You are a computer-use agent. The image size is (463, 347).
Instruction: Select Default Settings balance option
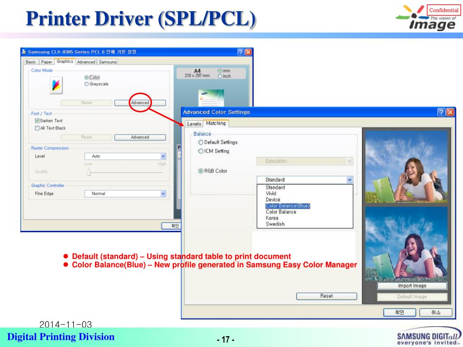click(201, 142)
